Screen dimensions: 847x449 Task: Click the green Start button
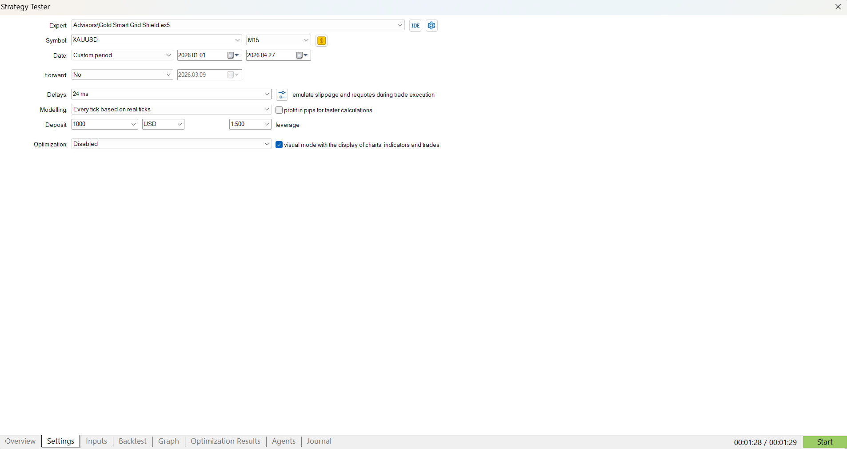[825, 442]
